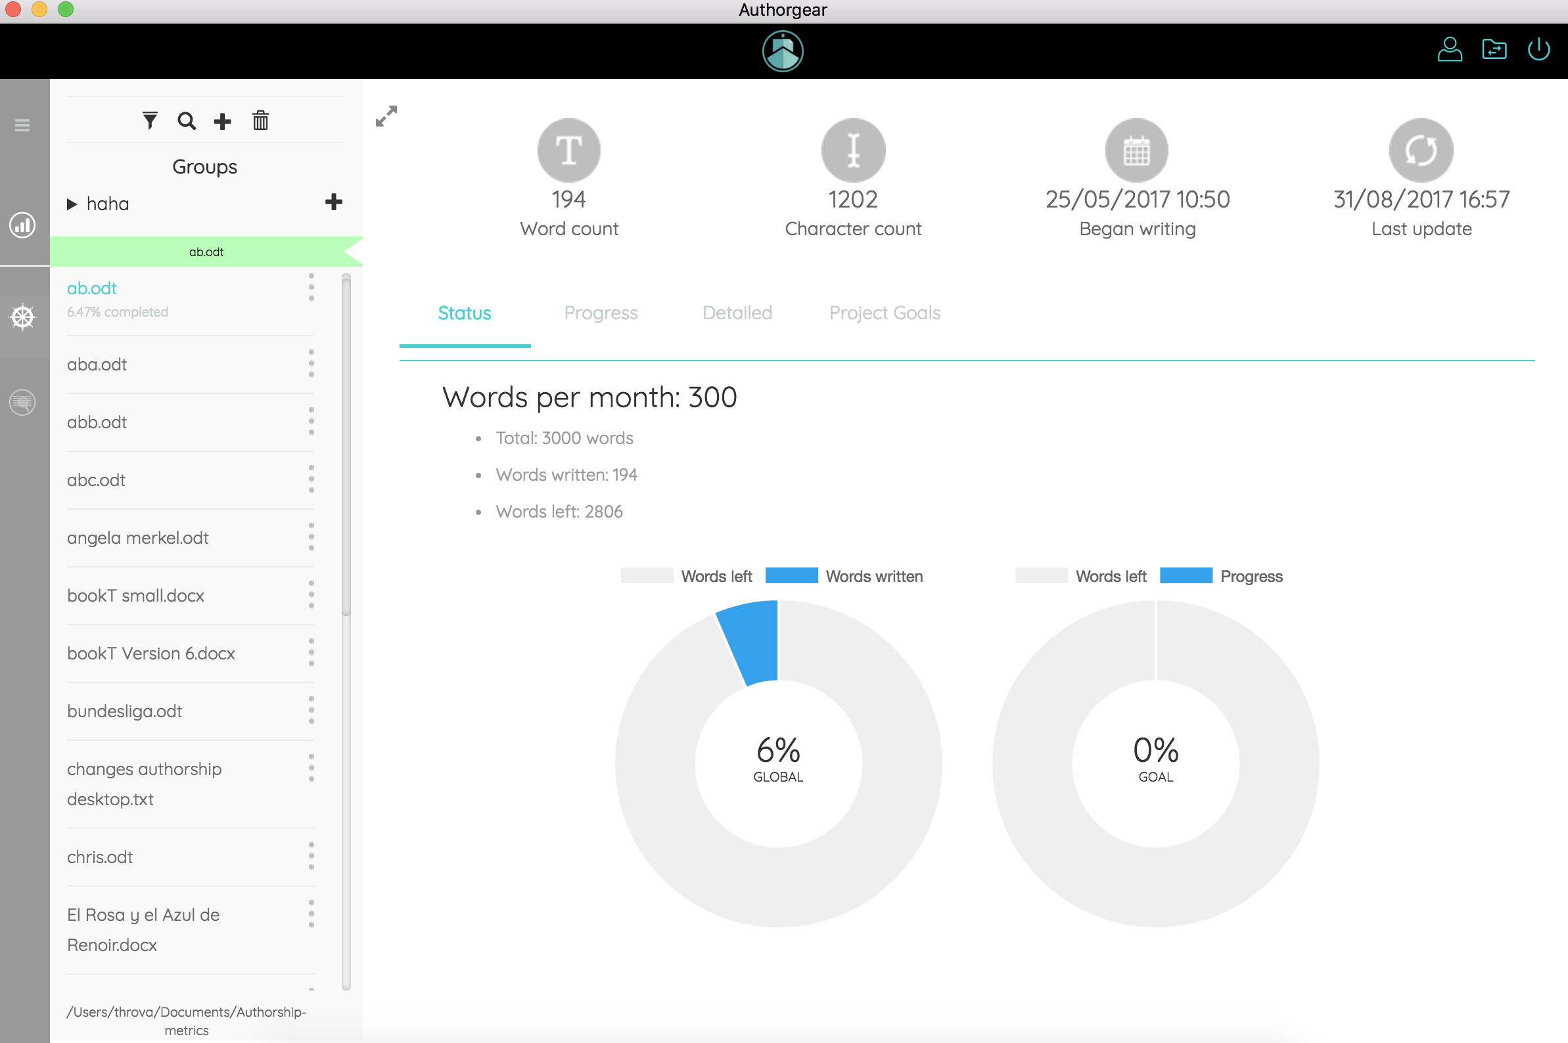The width and height of the screenshot is (1568, 1043).
Task: Open options dots for changes authorship desktop.txt
Action: point(311,768)
